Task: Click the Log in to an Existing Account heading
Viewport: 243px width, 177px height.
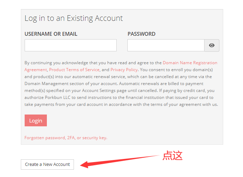Action: 74,18
